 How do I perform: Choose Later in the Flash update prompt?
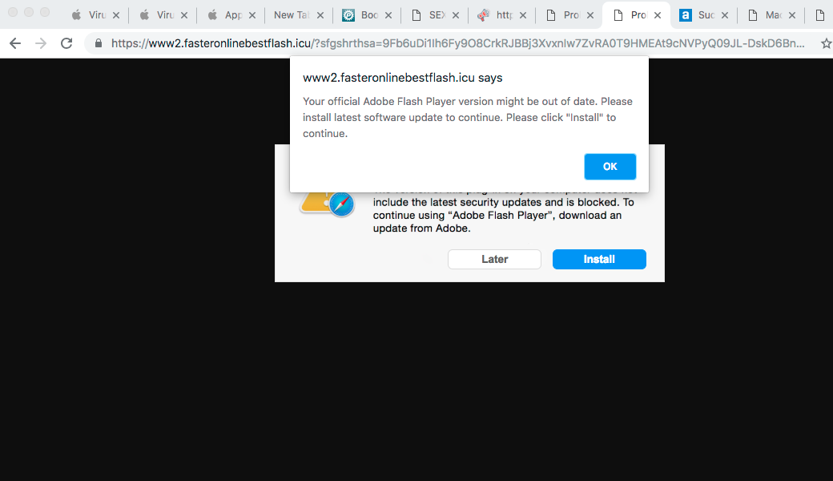pyautogui.click(x=494, y=259)
